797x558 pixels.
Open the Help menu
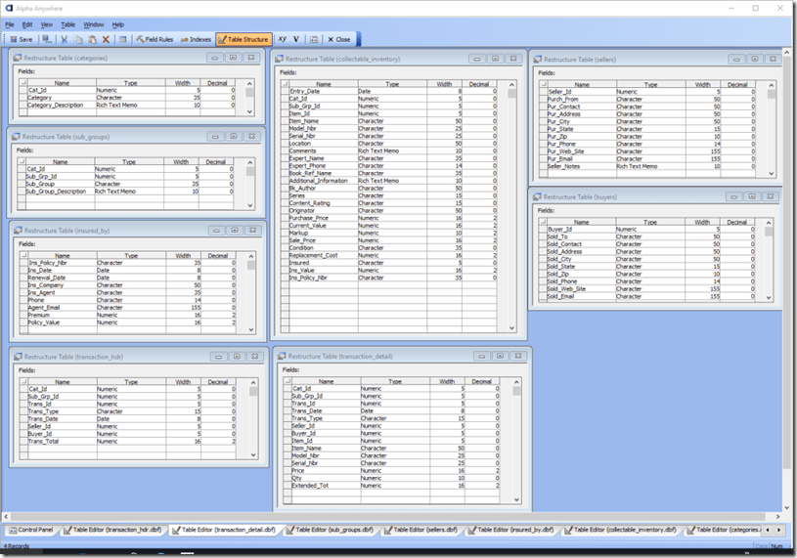point(118,24)
